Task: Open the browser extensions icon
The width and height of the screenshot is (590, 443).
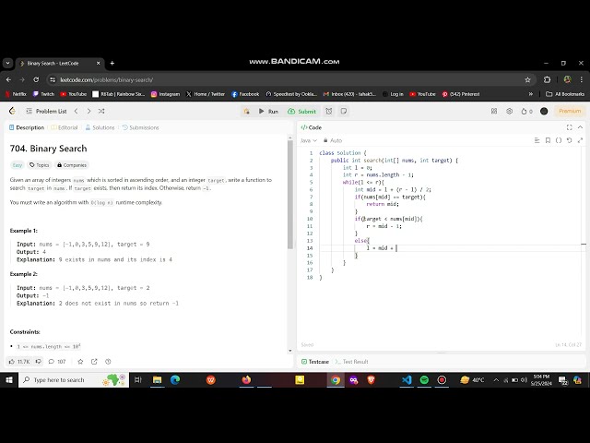Action: click(547, 80)
